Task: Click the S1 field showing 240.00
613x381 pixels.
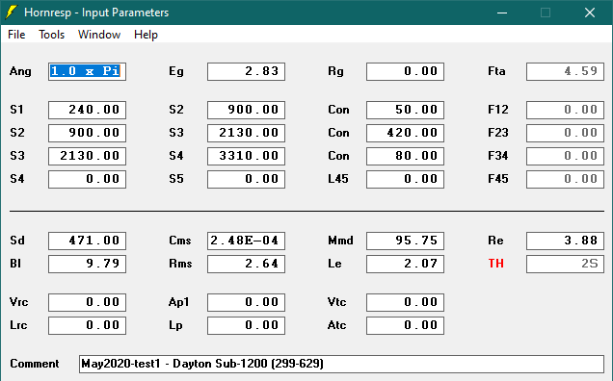Action: point(87,110)
